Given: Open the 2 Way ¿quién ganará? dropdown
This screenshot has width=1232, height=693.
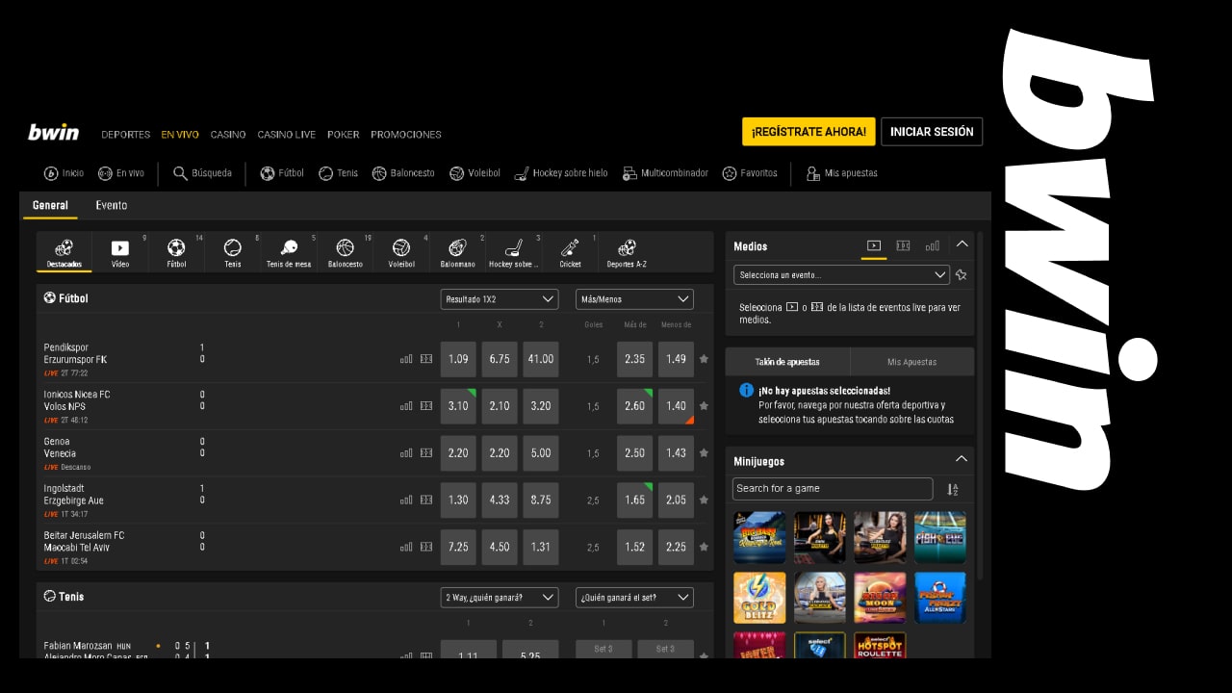Looking at the screenshot, I should click(x=500, y=598).
